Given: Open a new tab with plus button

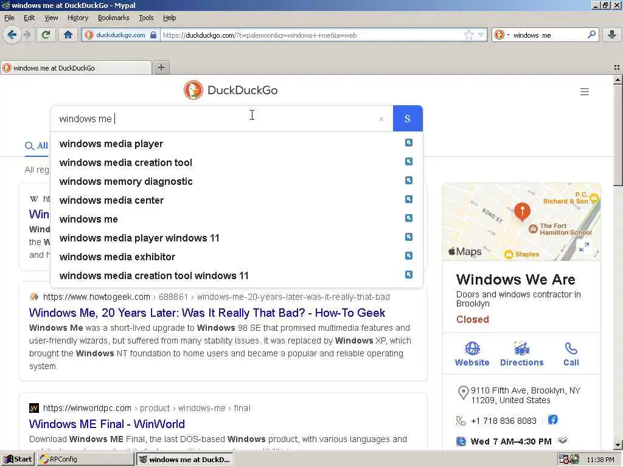Looking at the screenshot, I should [161, 67].
